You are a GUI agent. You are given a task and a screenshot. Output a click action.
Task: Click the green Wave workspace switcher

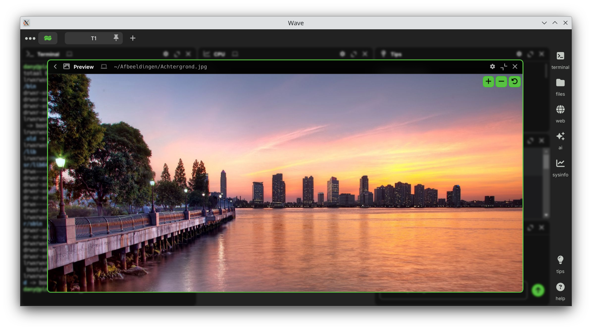point(48,38)
